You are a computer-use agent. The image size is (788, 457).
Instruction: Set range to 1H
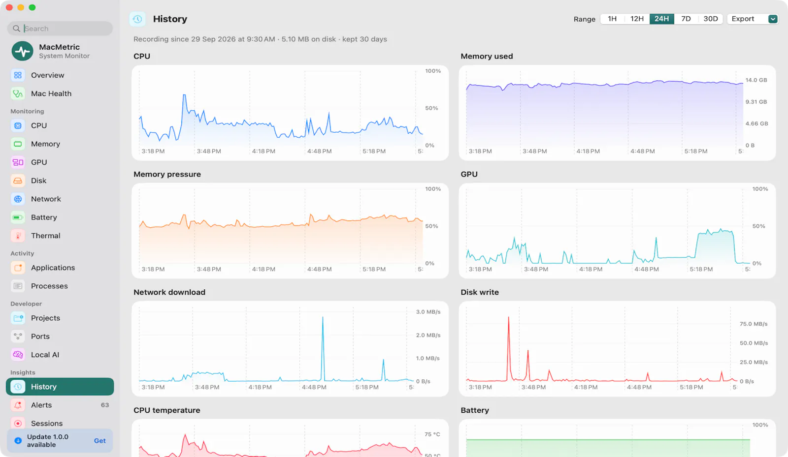(x=612, y=19)
